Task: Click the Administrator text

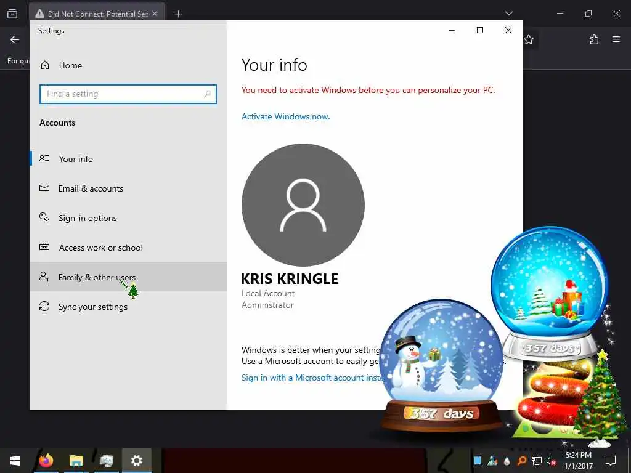Action: (x=267, y=305)
